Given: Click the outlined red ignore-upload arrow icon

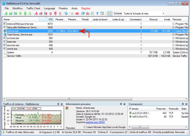Looking at the screenshot, I should point(60,13).
